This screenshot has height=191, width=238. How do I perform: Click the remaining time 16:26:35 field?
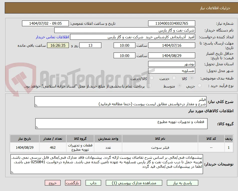[58, 45]
